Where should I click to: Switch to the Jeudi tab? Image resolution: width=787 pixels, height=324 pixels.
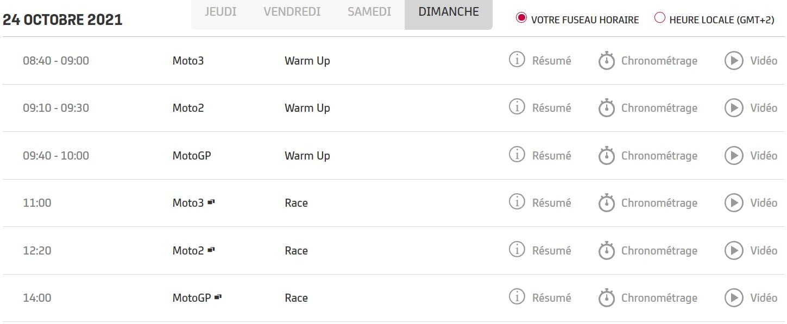click(220, 12)
